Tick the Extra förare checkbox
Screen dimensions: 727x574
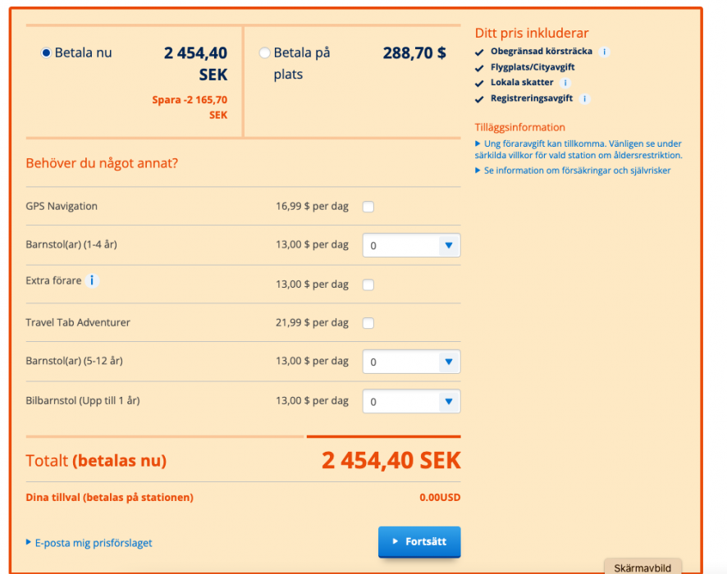[x=368, y=285]
